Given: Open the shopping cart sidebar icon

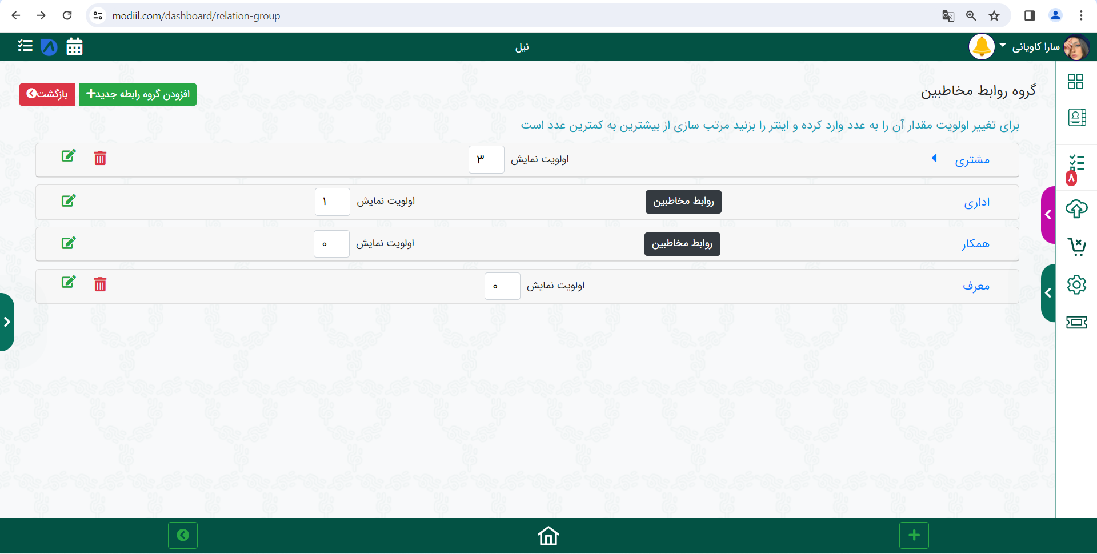Looking at the screenshot, I should point(1076,247).
